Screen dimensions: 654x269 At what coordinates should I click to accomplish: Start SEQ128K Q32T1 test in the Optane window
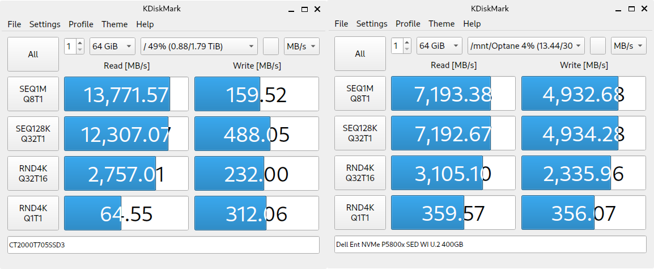(360, 133)
